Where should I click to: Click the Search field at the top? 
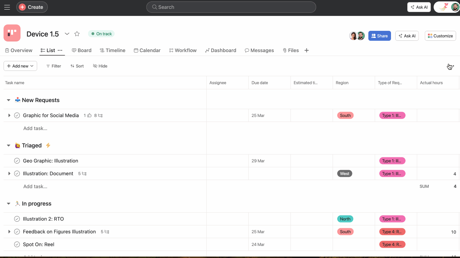[231, 7]
